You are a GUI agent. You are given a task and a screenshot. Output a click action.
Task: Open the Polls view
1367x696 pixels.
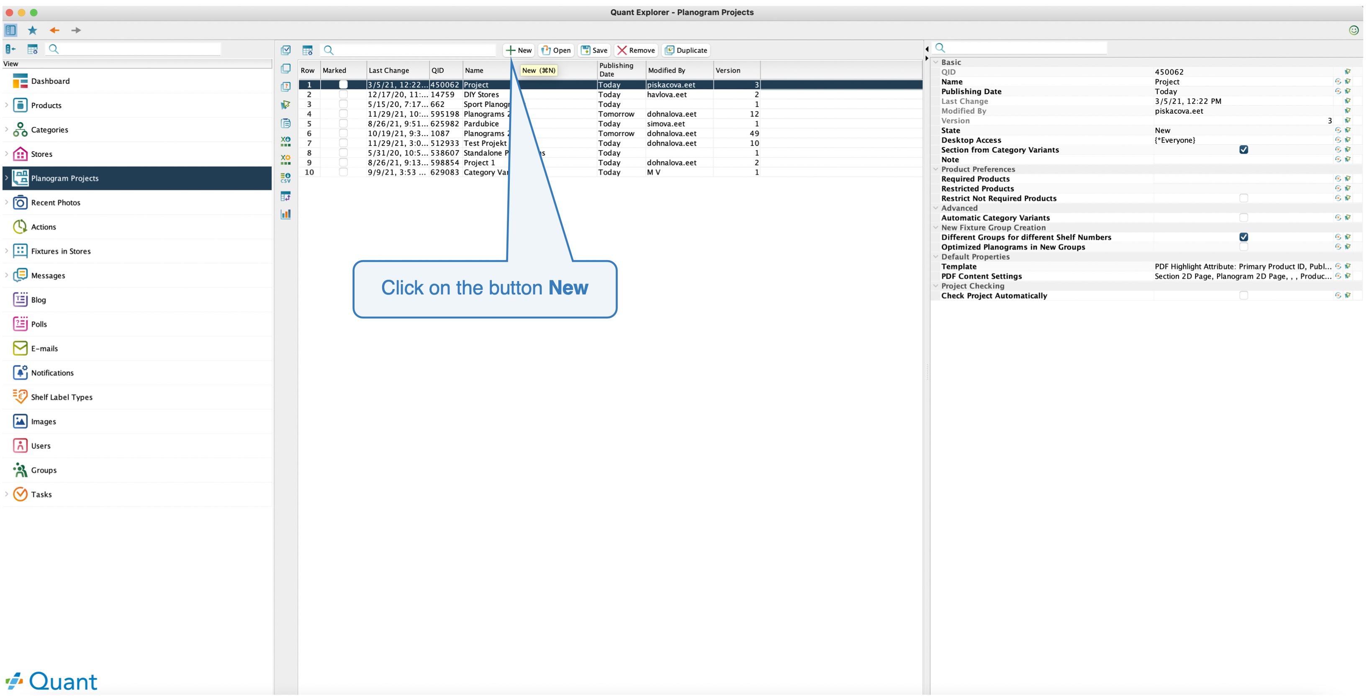tap(137, 324)
